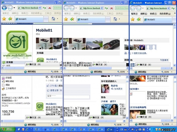
Task: Click Home icon in top-left window
Action: (x=53, y=19)
